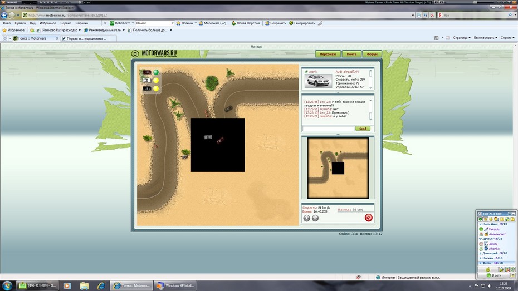The image size is (518, 291).
Task: Click the green status light of first racer
Action: tap(155, 72)
